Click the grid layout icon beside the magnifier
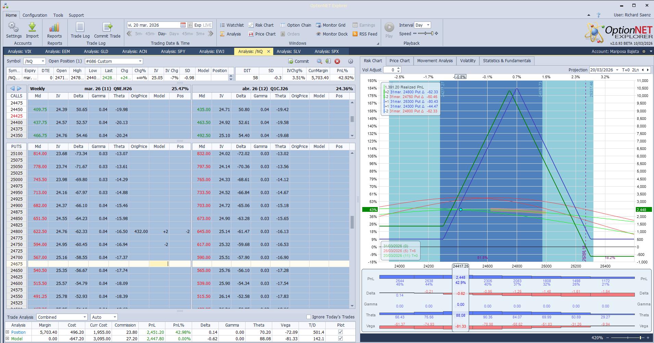 [x=328, y=61]
